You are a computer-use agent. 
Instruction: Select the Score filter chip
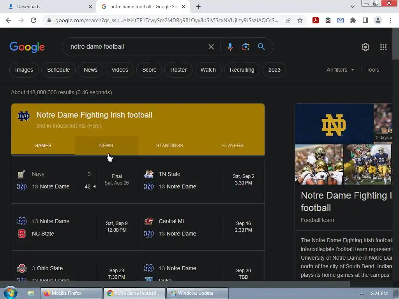[x=149, y=70]
